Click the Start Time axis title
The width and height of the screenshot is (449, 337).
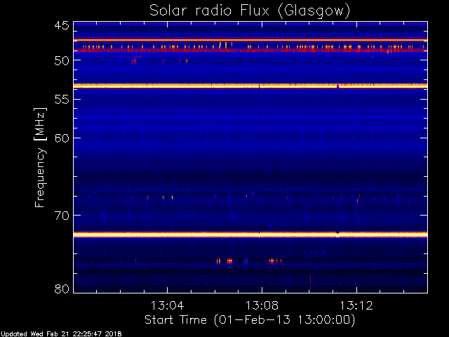[x=250, y=320]
